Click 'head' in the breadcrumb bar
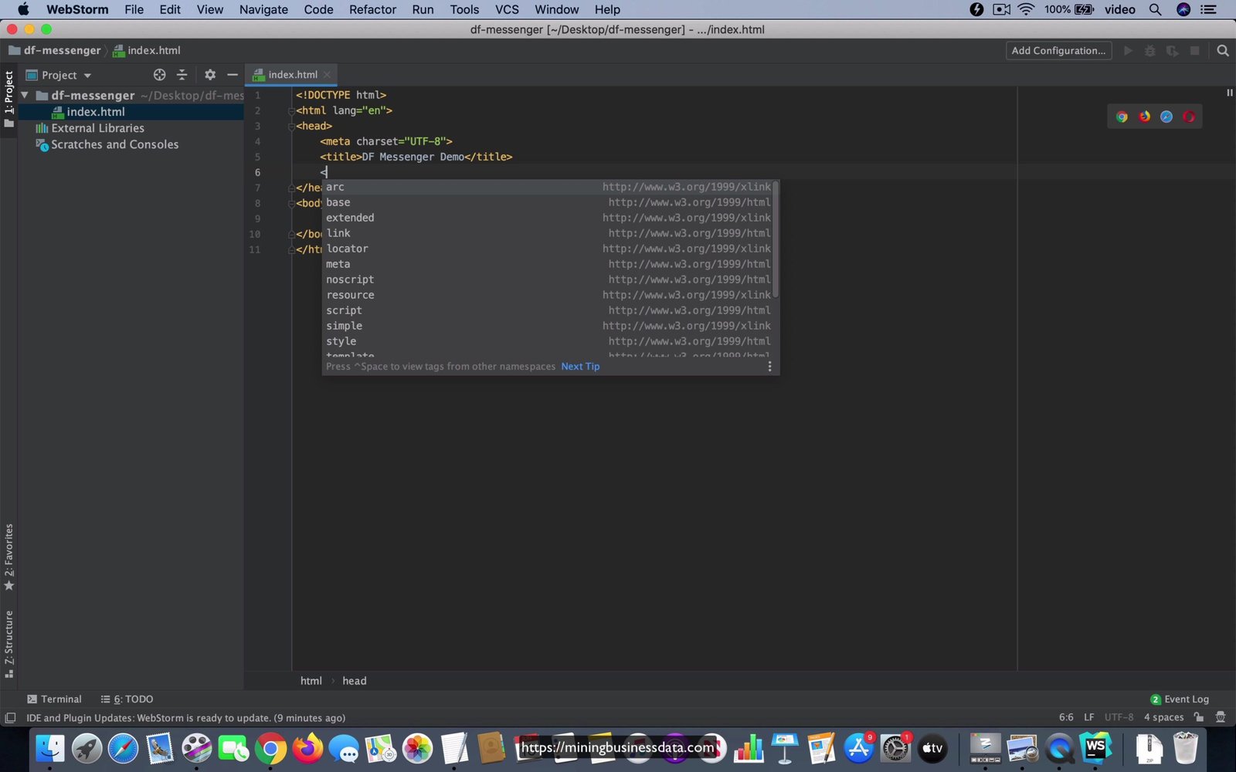The image size is (1236, 772). pyautogui.click(x=355, y=681)
